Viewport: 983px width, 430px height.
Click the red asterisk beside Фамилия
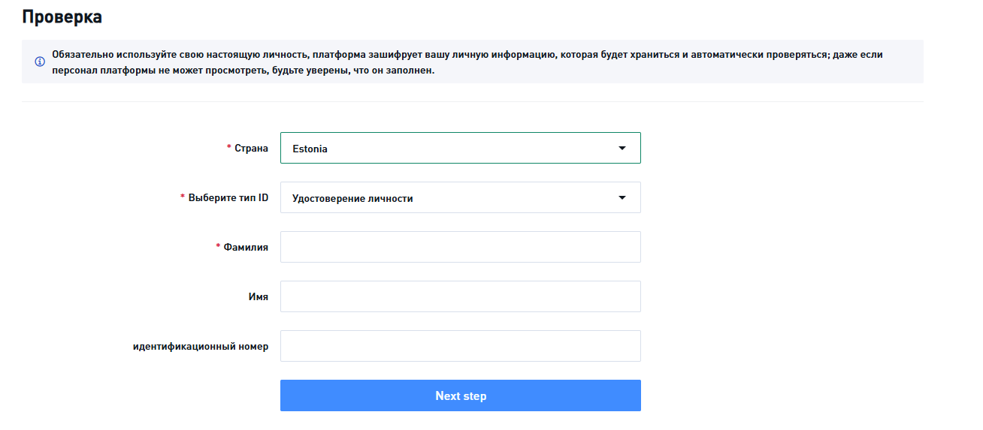coord(218,246)
